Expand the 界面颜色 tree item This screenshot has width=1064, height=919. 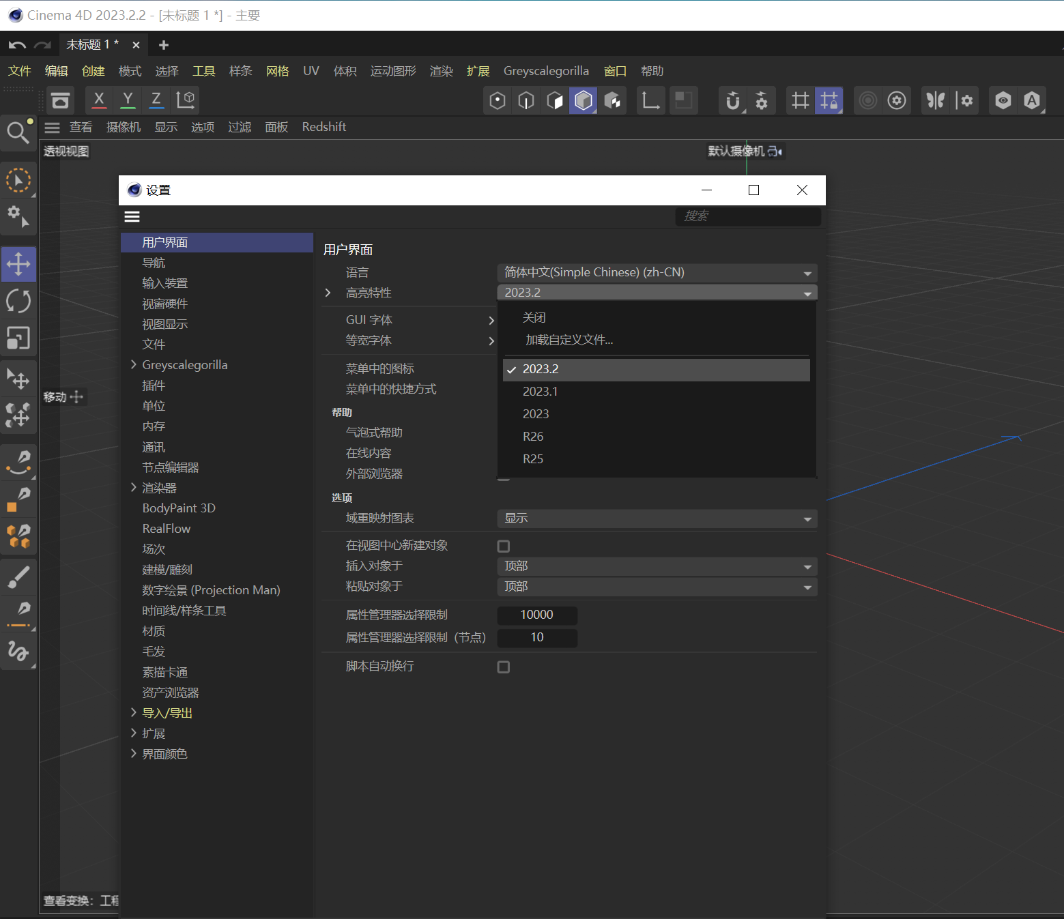pyautogui.click(x=134, y=754)
